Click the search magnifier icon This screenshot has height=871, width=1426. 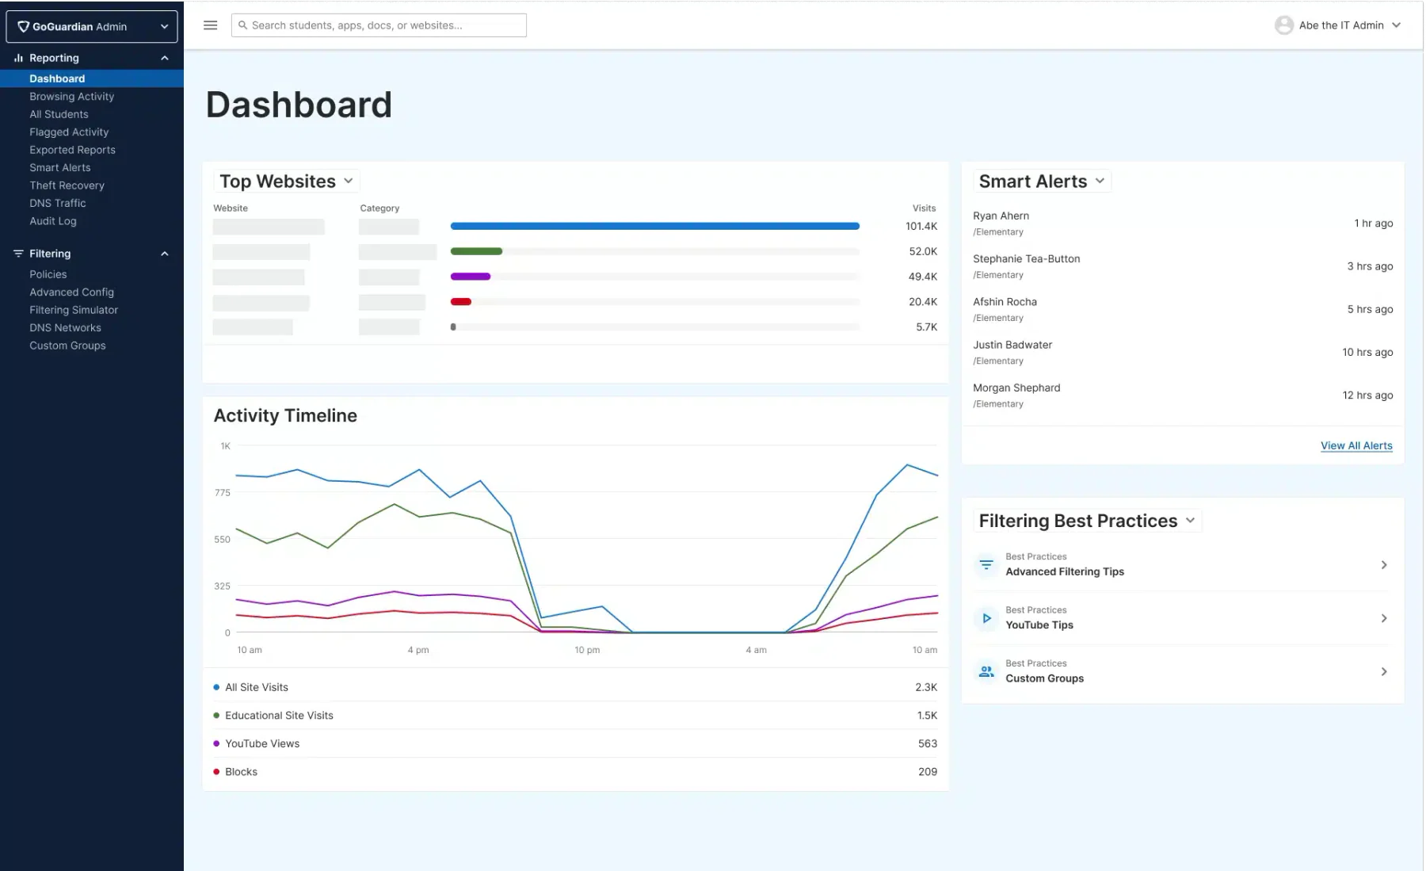pyautogui.click(x=243, y=25)
